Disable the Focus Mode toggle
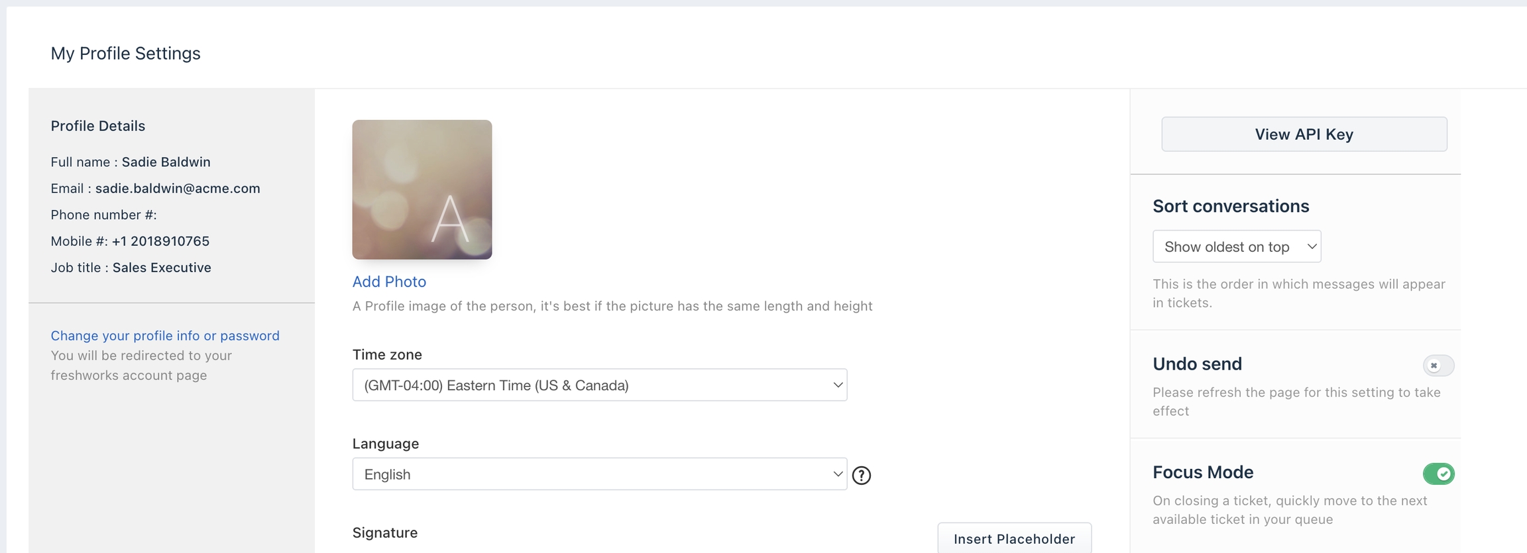The image size is (1527, 553). coord(1438,474)
